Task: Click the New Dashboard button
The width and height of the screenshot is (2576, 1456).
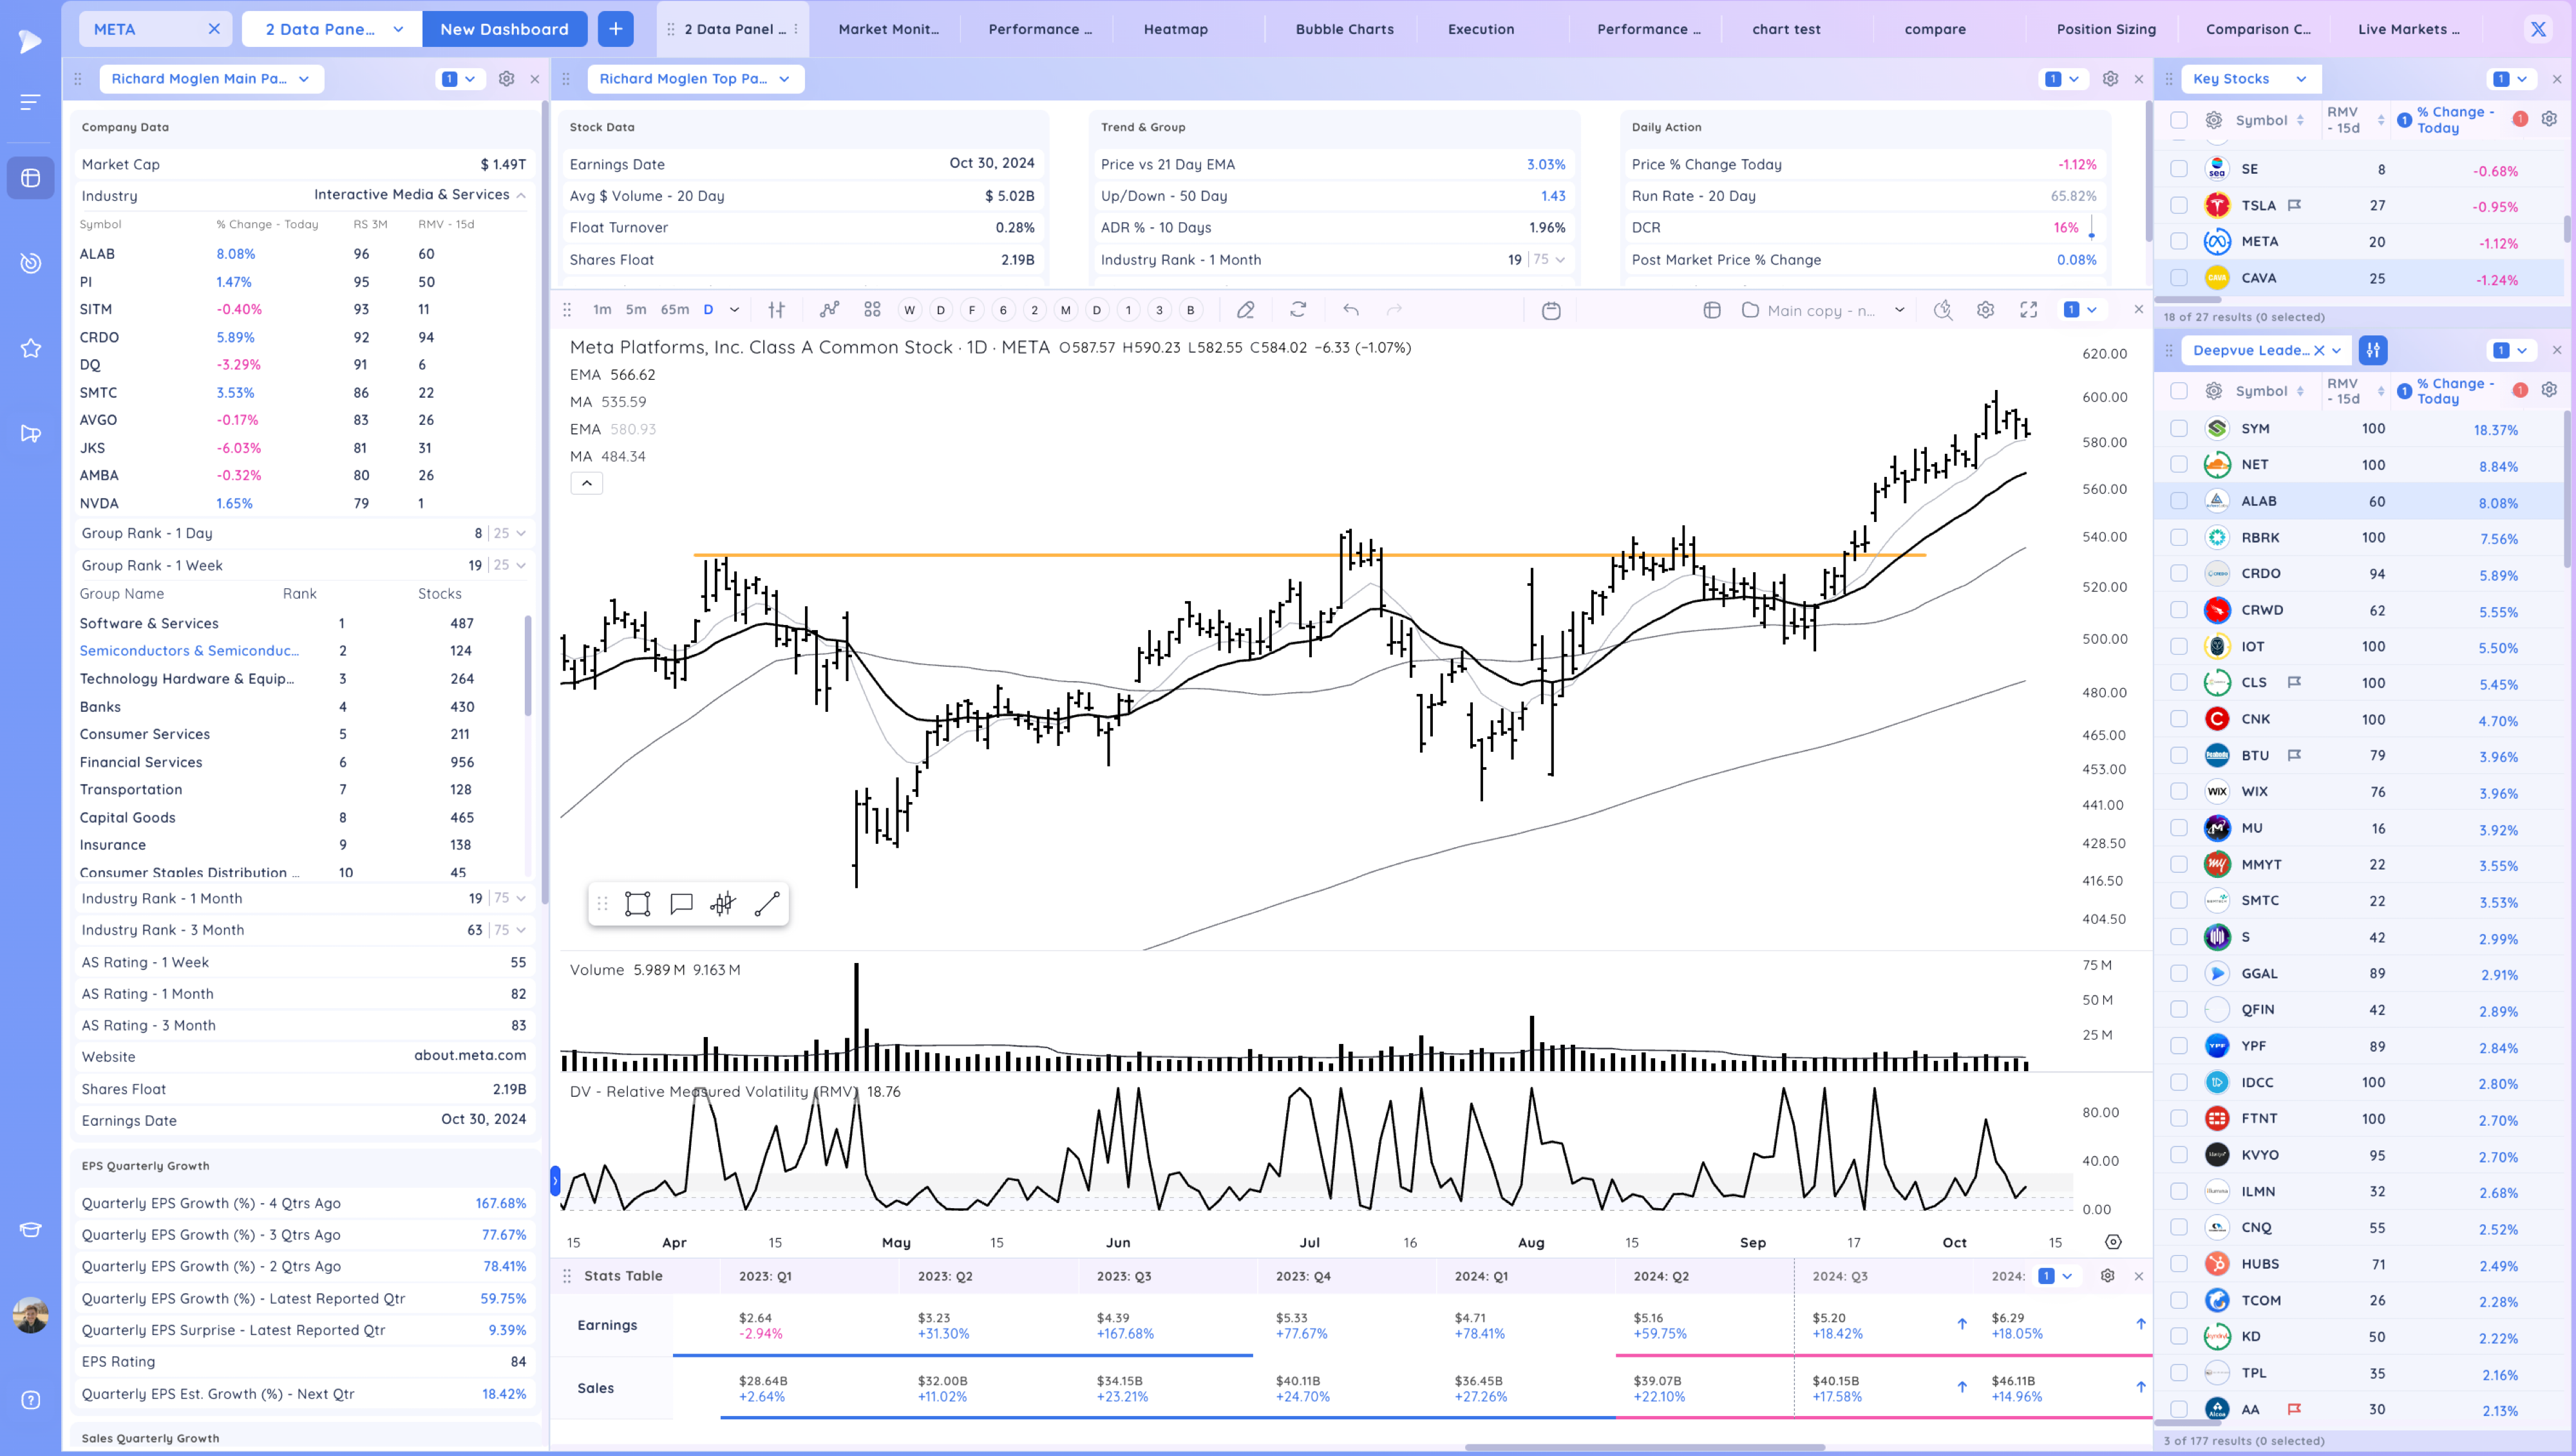Action: [x=504, y=29]
